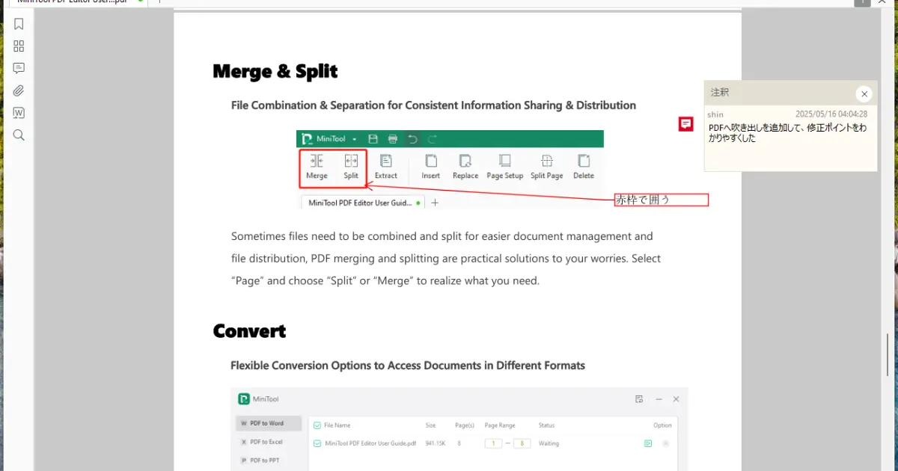This screenshot has height=471, width=898.
Task: Click the settings icon in the converter title bar
Action: 638,399
